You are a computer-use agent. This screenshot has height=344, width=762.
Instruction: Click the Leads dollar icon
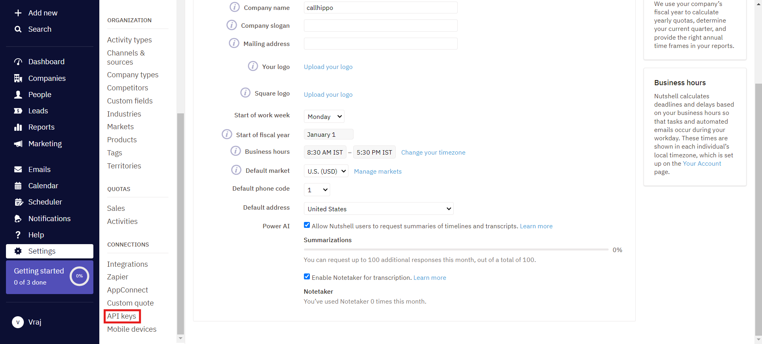point(18,111)
